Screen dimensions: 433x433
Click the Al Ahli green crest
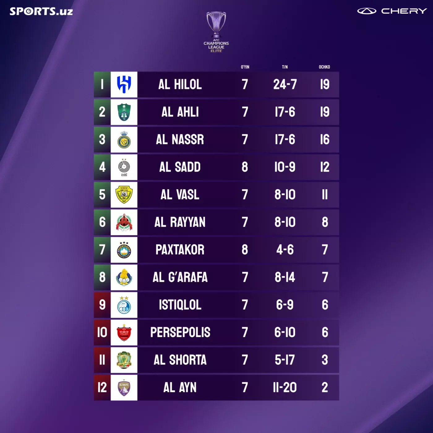(124, 112)
